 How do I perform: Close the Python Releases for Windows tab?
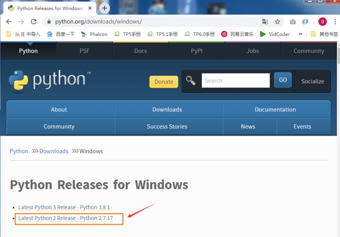pos(90,8)
